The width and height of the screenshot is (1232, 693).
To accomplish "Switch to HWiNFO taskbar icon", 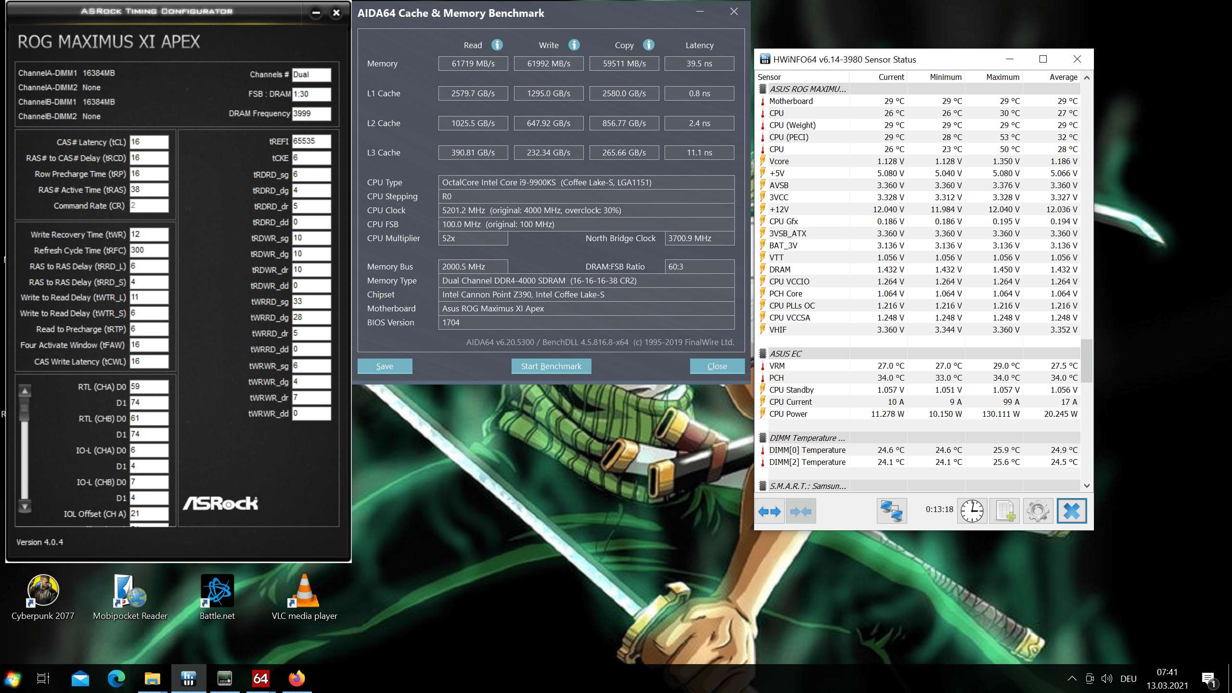I will [x=188, y=679].
